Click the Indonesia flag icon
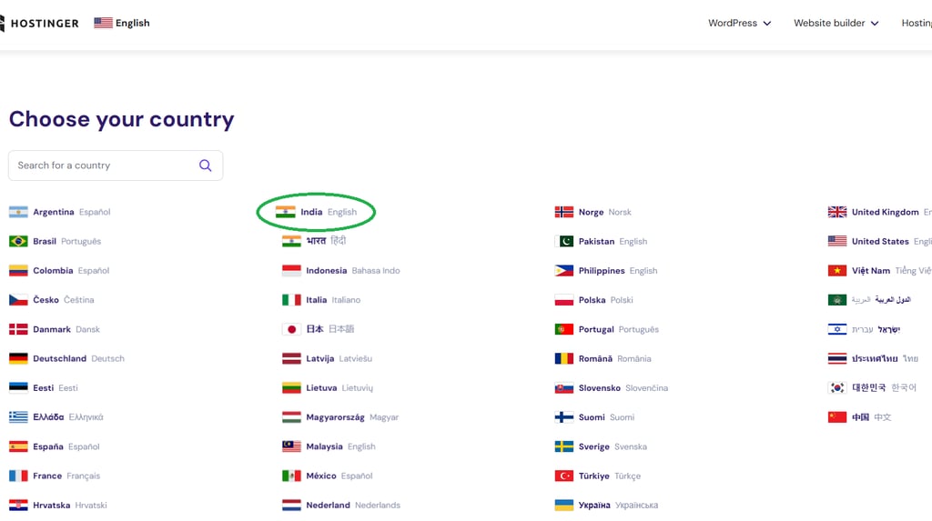Image resolution: width=932 pixels, height=521 pixels. pyautogui.click(x=291, y=270)
